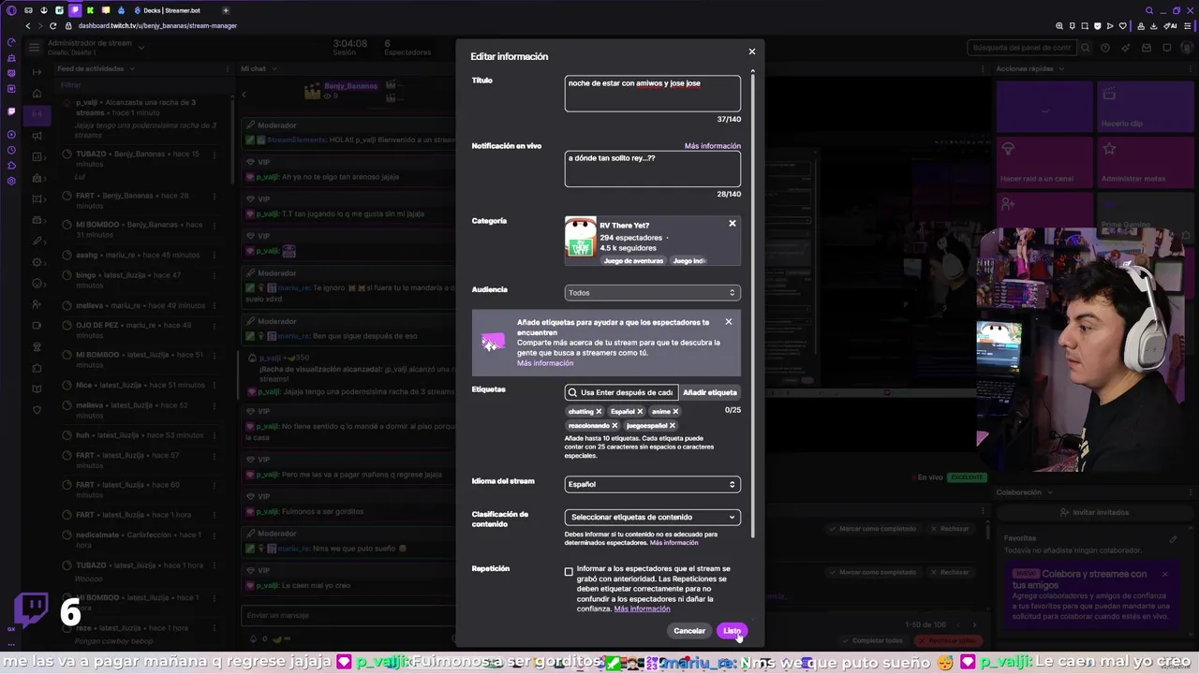Check the Repetición checkbox
1199x674 pixels.
coord(569,572)
